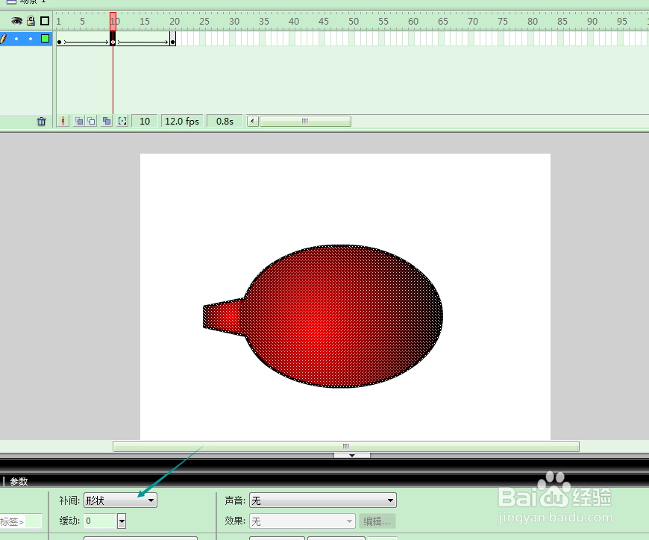Toggle show all layers as outlines
Screen dimensions: 649x540
pos(45,21)
